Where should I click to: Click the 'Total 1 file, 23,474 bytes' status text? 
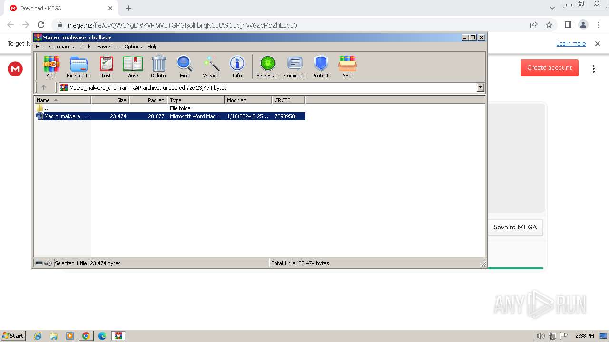click(x=300, y=263)
